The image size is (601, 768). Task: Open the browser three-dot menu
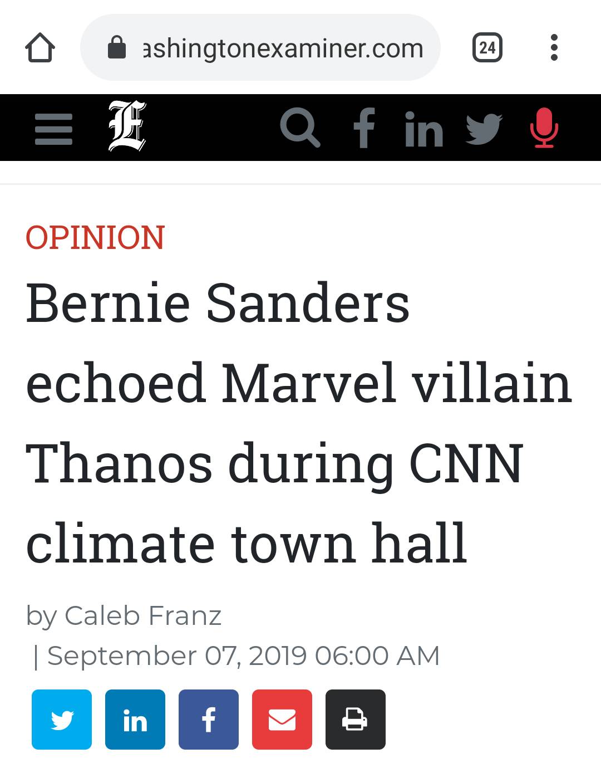tap(554, 47)
